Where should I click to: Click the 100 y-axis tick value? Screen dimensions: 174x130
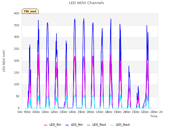pyautogui.click(x=17, y=84)
